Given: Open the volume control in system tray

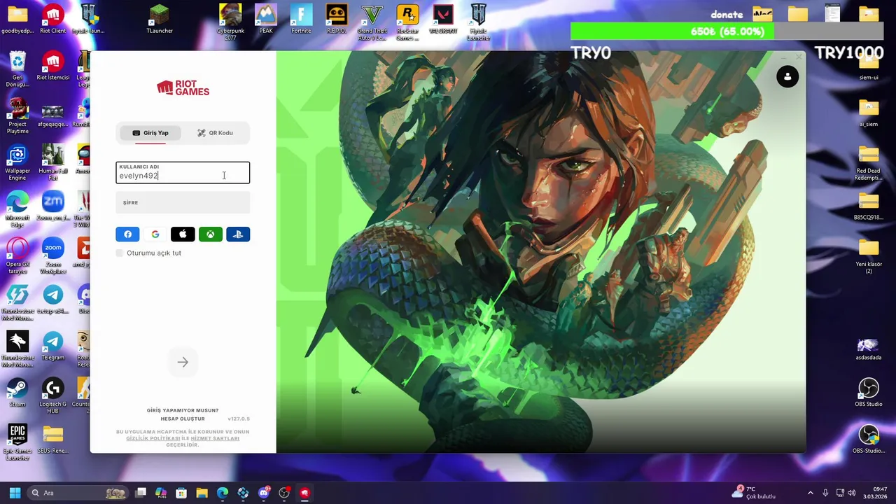Looking at the screenshot, I should pyautogui.click(x=852, y=493).
